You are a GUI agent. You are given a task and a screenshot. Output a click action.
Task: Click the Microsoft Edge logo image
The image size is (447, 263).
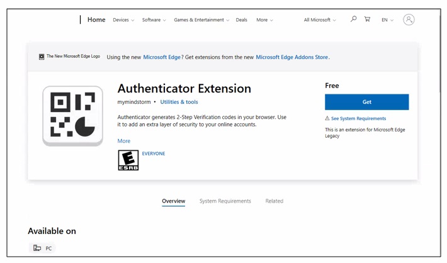42,57
